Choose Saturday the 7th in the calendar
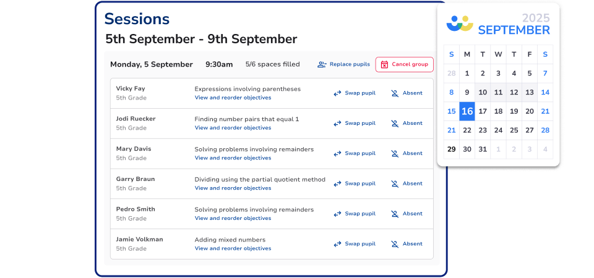This screenshot has height=278, width=594. point(545,74)
